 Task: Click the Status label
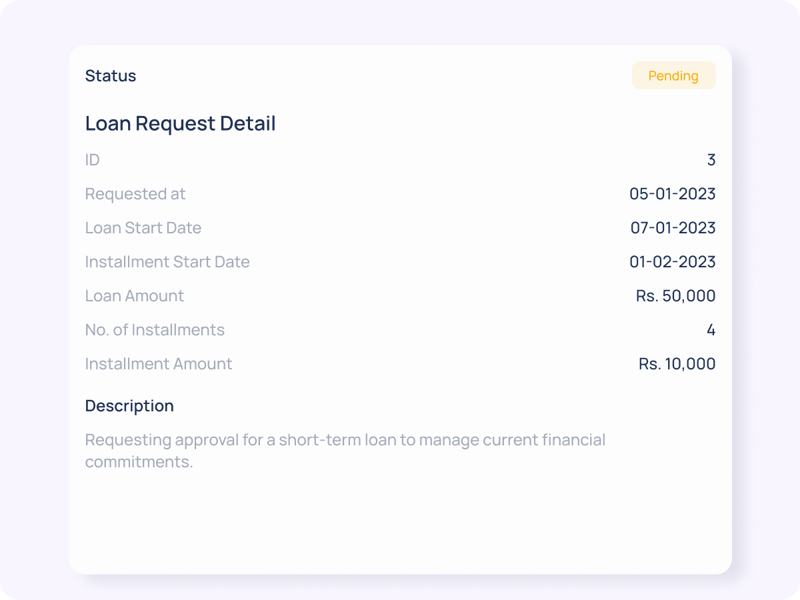110,76
